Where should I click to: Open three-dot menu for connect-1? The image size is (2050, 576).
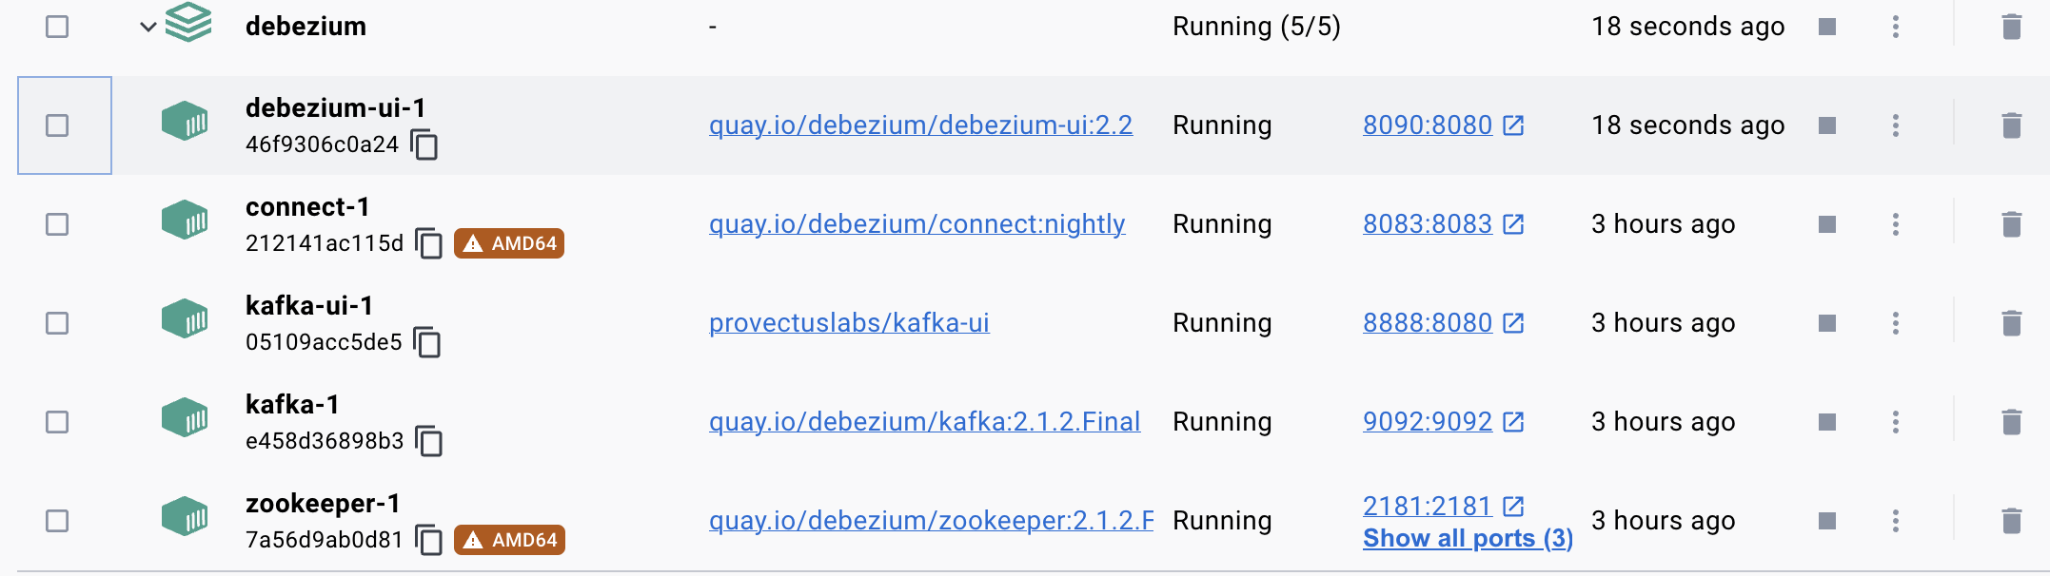(x=1895, y=224)
